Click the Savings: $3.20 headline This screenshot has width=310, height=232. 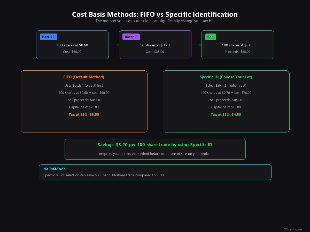click(x=155, y=145)
